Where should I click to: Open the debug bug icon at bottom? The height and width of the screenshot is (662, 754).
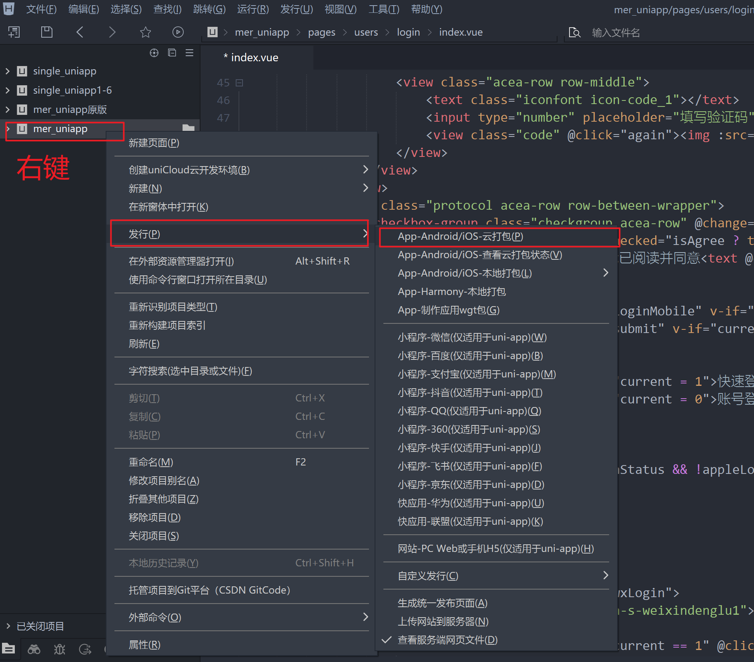[60, 649]
